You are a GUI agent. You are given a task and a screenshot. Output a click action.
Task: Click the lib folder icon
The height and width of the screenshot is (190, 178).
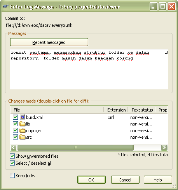pos(23,124)
